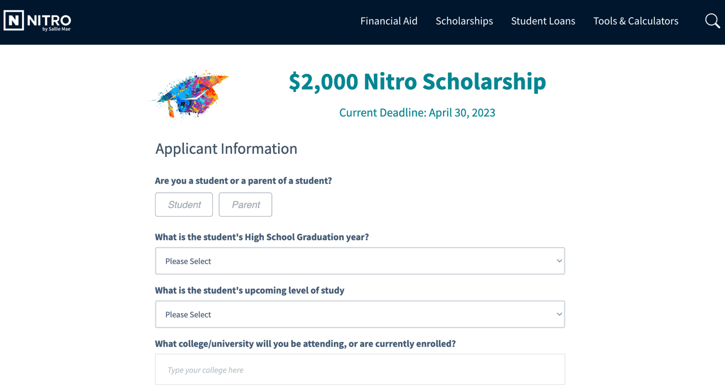The height and width of the screenshot is (388, 725).
Task: Select the Student option
Action: pos(184,204)
